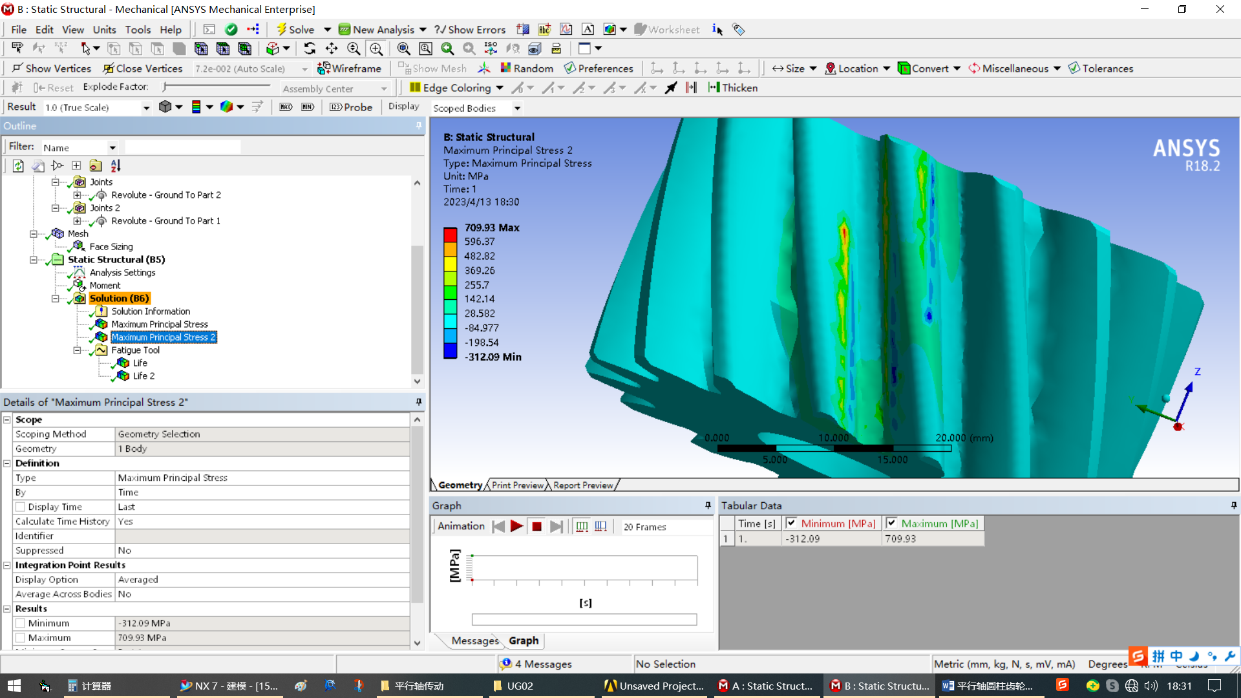Click the Probe tool

coord(351,107)
